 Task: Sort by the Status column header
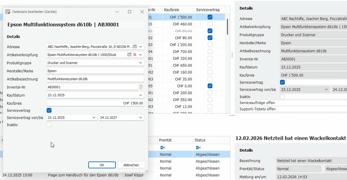212,140
